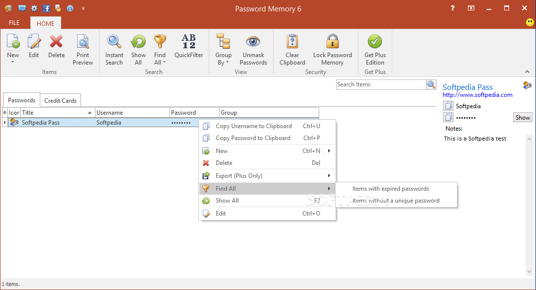Click the grid options asterisk column header
This screenshot has height=290, width=536.
[x=5, y=112]
